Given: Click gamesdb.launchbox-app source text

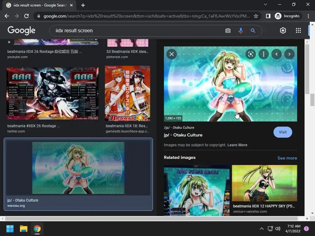Looking at the screenshot, I should tap(127, 131).
